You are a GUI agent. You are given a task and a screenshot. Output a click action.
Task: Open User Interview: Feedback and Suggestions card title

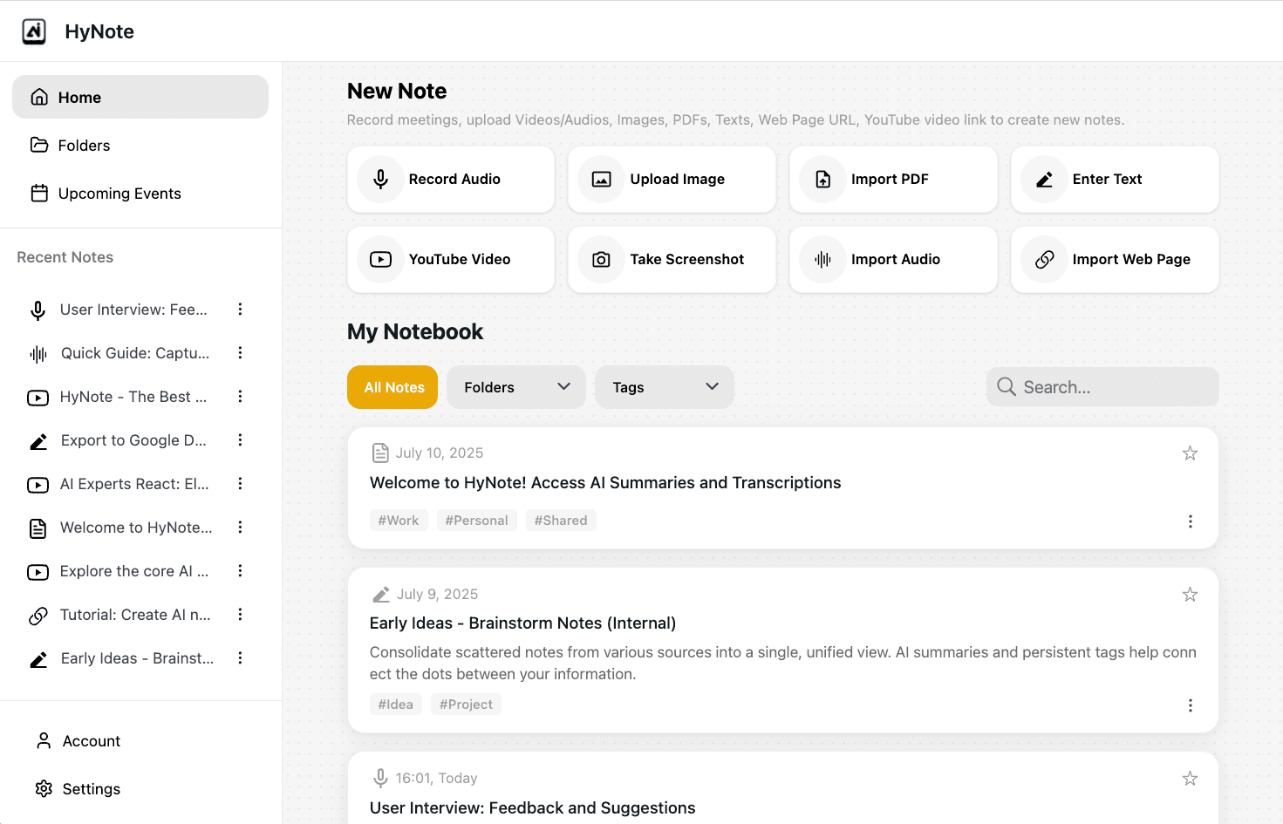(x=532, y=807)
